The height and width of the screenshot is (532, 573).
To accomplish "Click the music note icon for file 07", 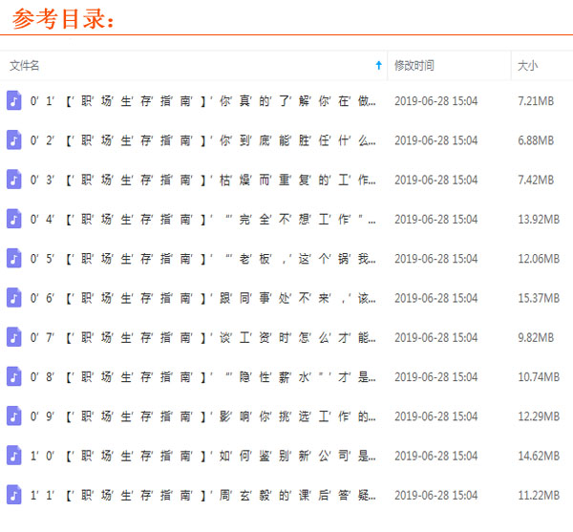I will point(13,337).
